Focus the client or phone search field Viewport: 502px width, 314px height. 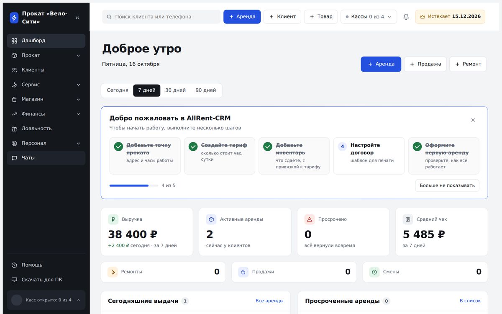(x=161, y=17)
